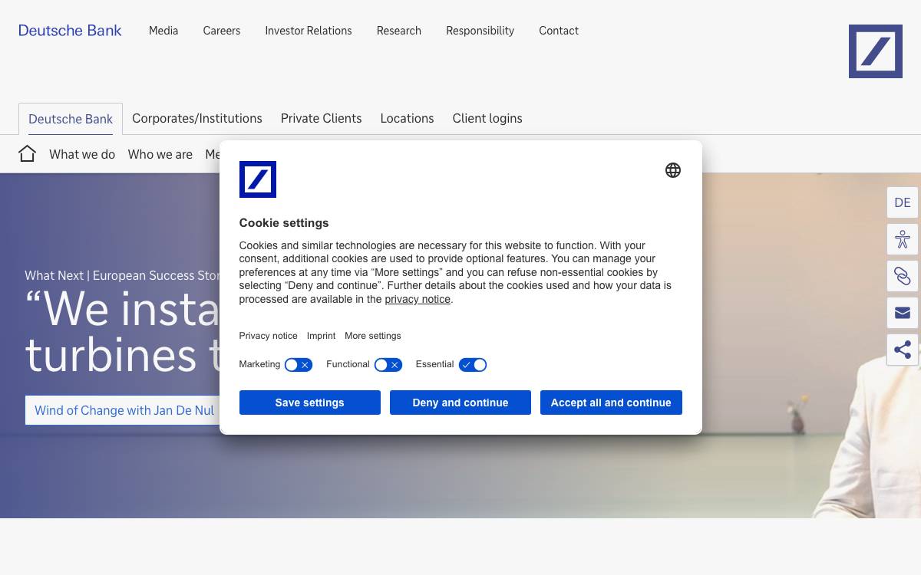This screenshot has height=575, width=921.
Task: Open the Responsibility menu item
Action: [x=480, y=31]
